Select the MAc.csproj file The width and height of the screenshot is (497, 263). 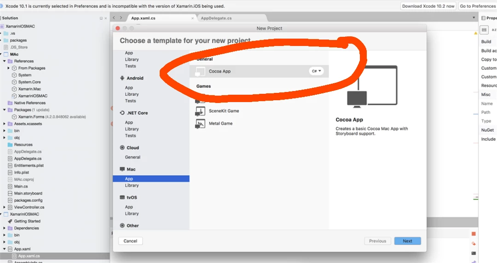coord(24,179)
